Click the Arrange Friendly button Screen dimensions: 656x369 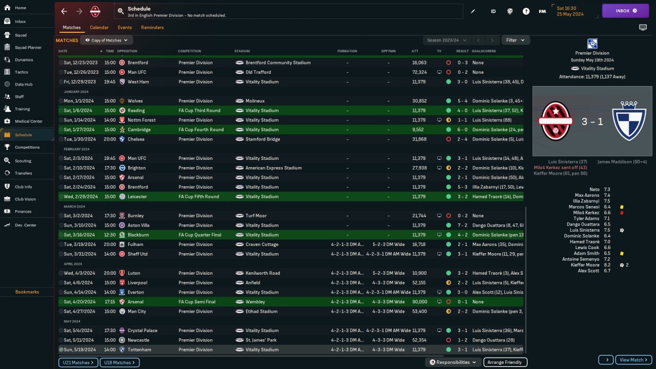click(505, 362)
